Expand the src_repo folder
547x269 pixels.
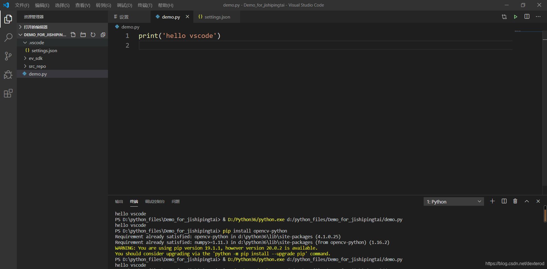pos(62,66)
